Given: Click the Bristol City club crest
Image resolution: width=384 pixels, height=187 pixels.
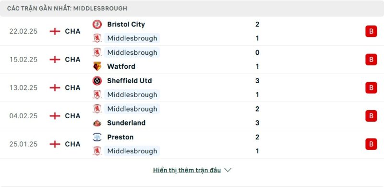Looking at the screenshot, I should click(97, 25).
